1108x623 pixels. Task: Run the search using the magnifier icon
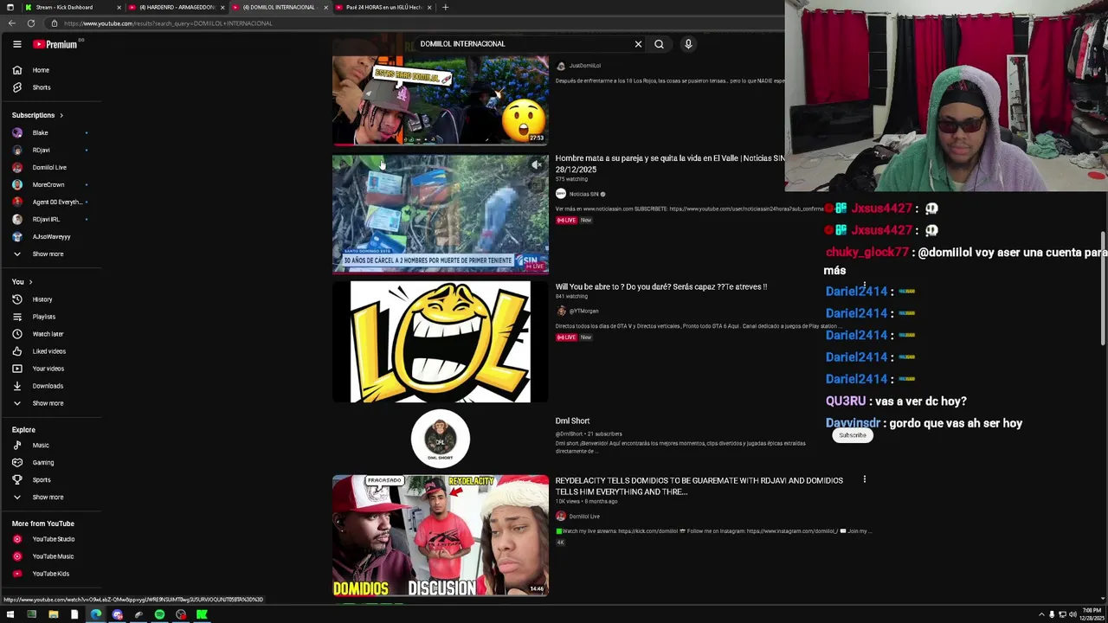(659, 44)
